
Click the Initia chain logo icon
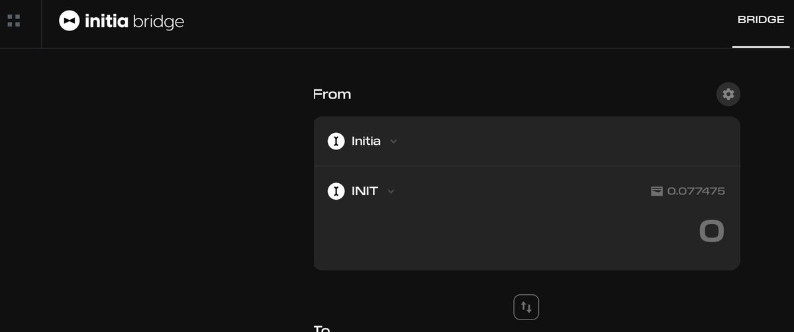tap(336, 142)
